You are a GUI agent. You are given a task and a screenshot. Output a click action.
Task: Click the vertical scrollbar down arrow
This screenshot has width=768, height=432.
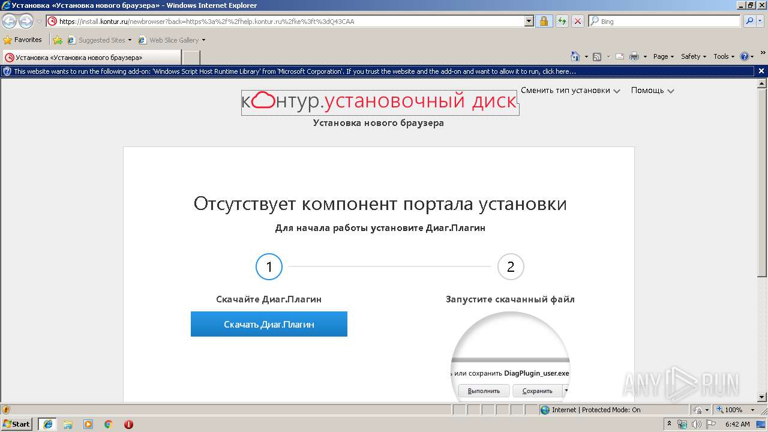pos(762,397)
